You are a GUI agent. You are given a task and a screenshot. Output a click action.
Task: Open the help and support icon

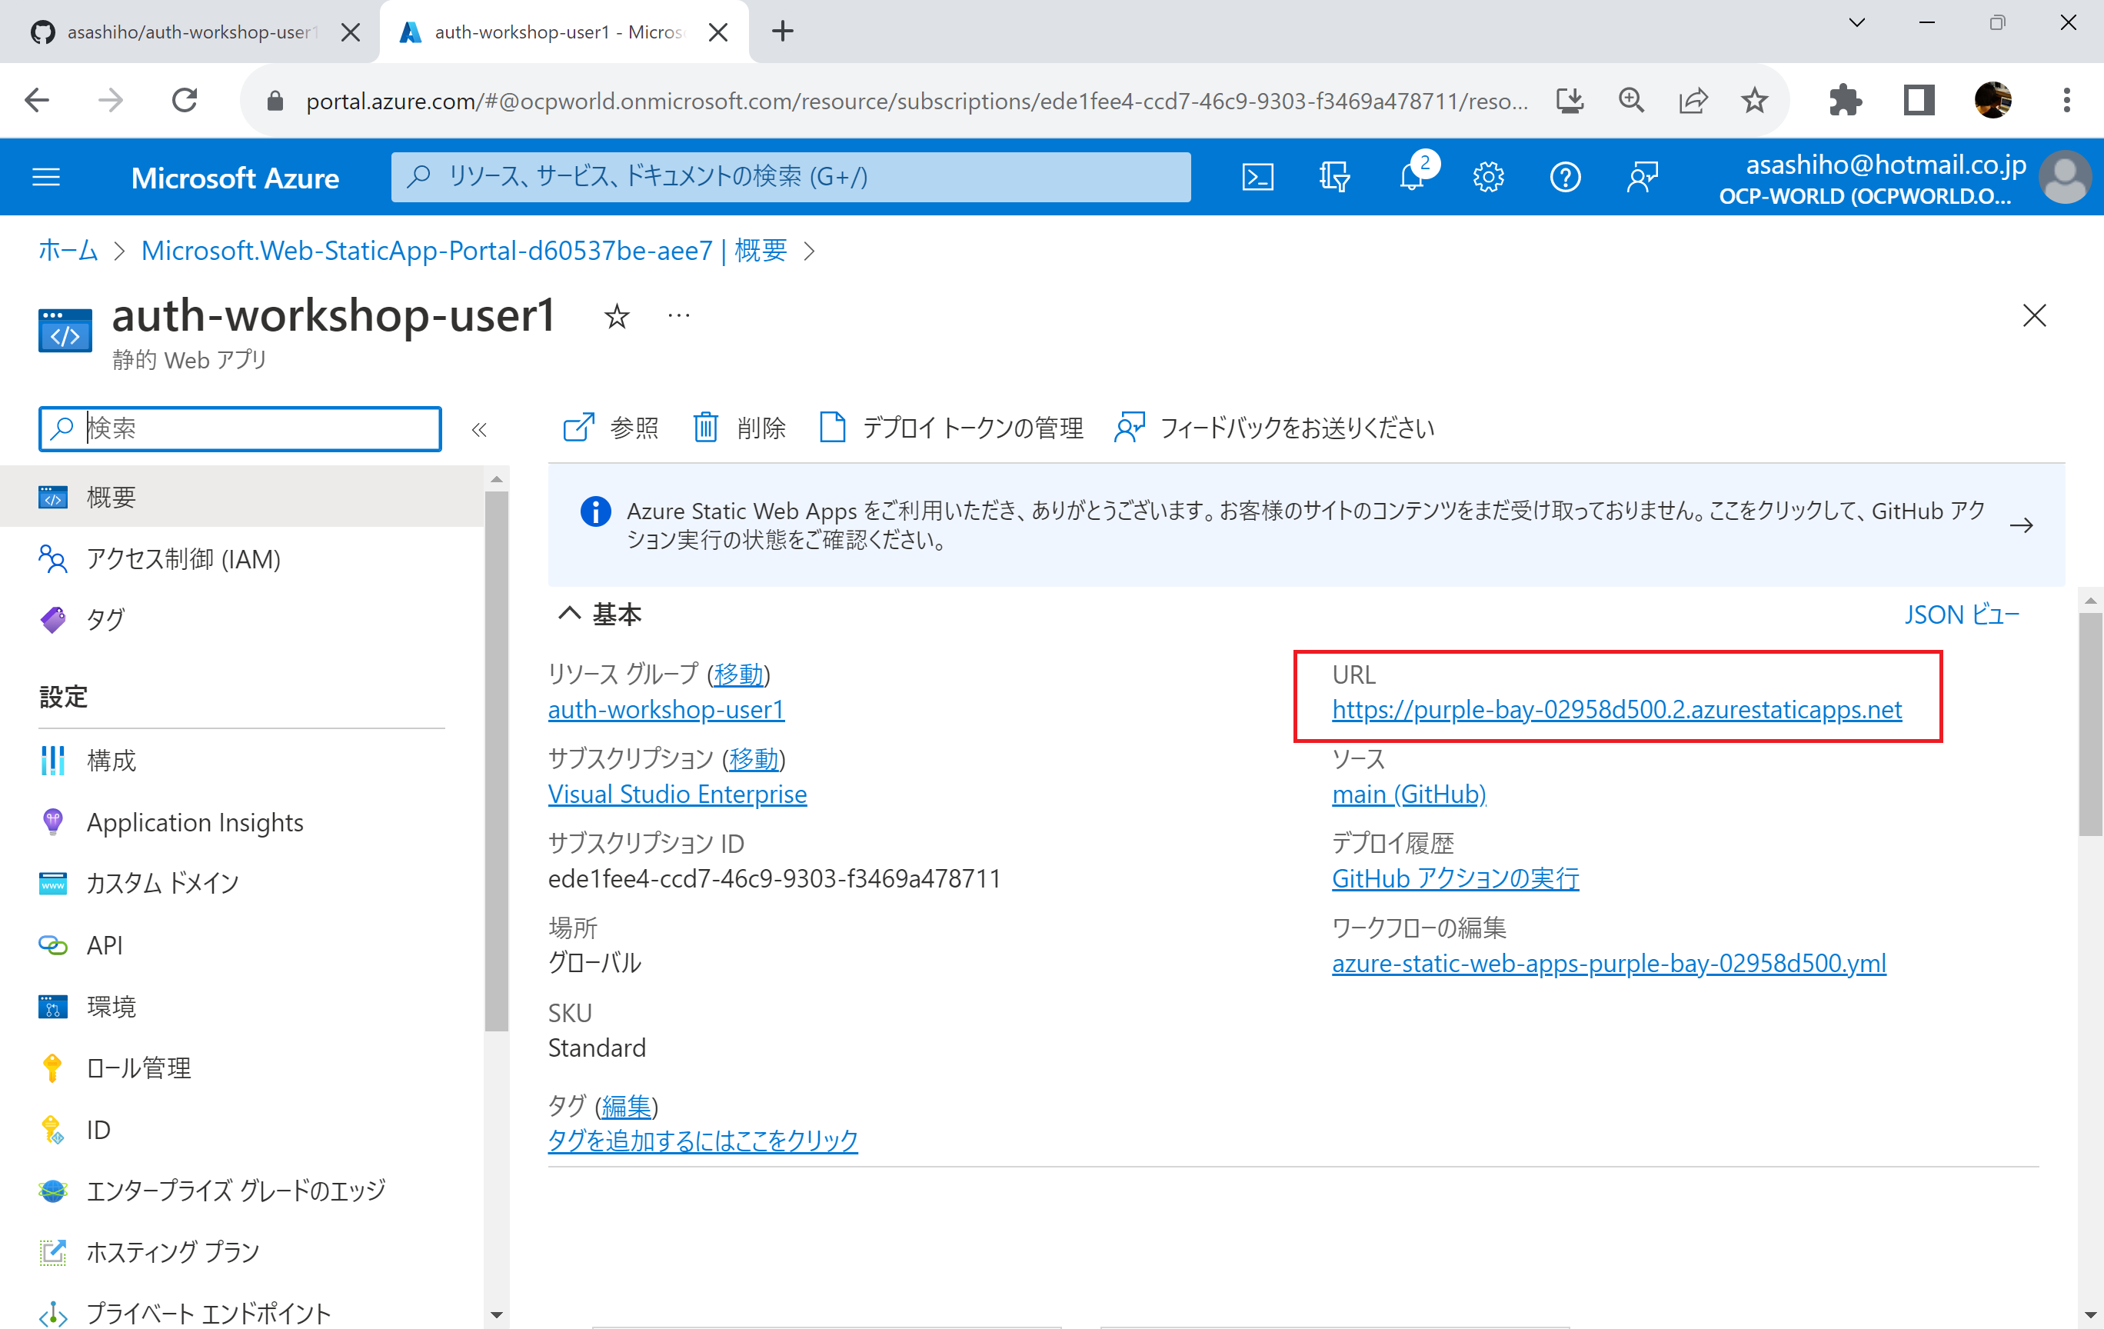(x=1565, y=176)
